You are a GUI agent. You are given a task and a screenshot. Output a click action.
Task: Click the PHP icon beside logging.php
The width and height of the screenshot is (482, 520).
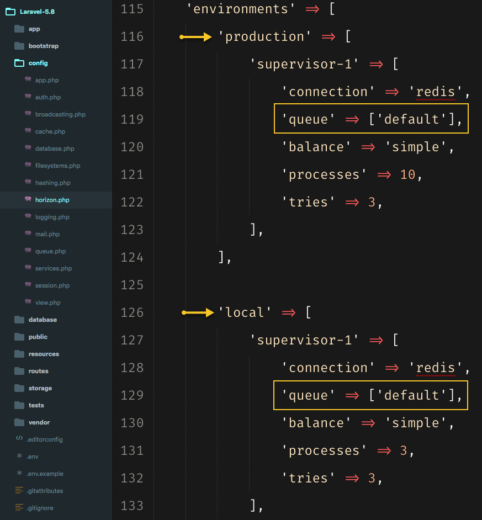pos(28,216)
